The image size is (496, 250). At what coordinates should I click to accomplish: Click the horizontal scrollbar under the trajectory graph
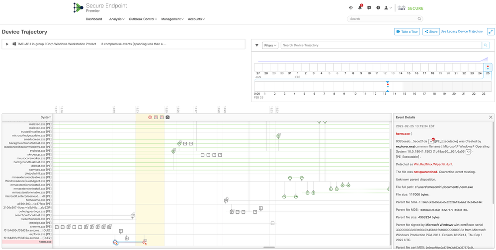pyautogui.click(x=269, y=248)
